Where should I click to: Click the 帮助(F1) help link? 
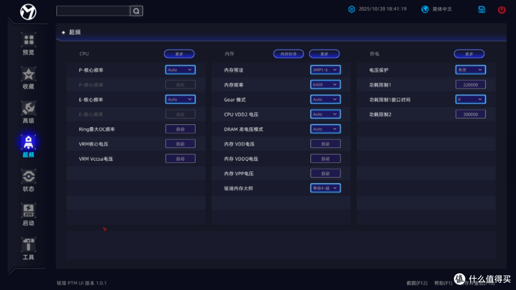tap(443, 283)
